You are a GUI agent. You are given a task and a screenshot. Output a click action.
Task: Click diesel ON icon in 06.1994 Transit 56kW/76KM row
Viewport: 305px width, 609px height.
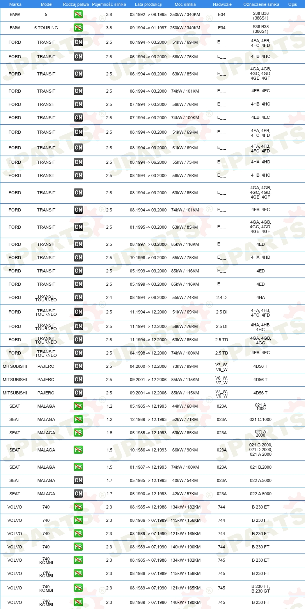(x=78, y=57)
